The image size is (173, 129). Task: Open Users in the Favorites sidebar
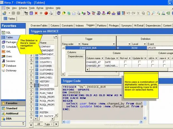pos(7,56)
